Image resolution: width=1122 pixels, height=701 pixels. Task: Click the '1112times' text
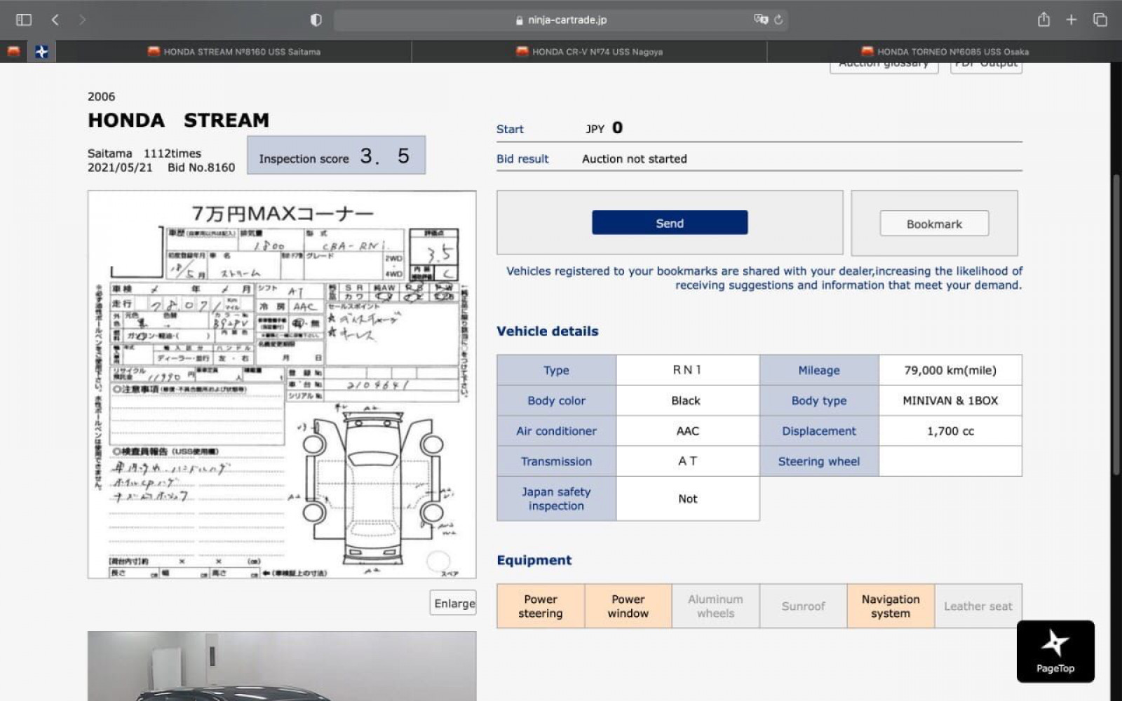pos(173,153)
